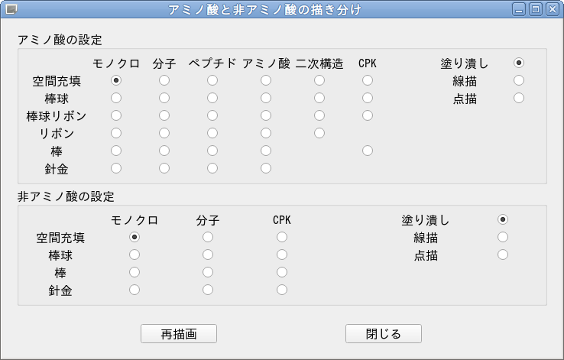Screen dimensions: 564x360
Task: Select リボン row ペプチド radio button
Action: click(212, 133)
